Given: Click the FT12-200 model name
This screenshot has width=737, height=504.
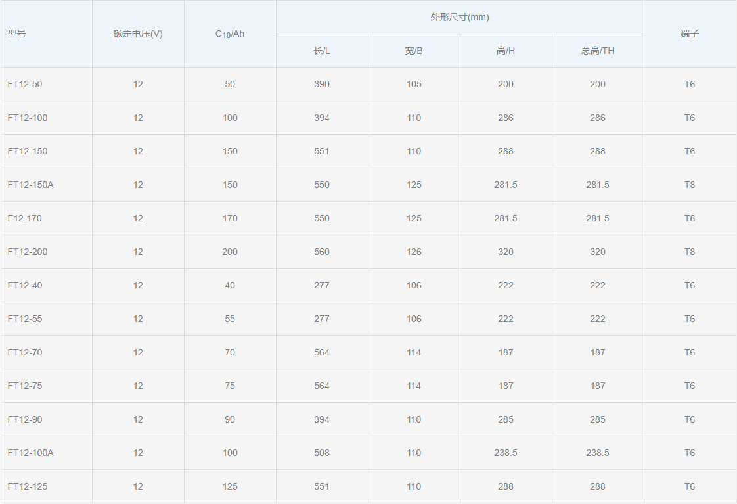Looking at the screenshot, I should [x=28, y=252].
